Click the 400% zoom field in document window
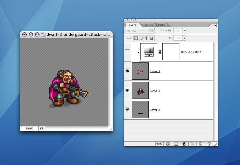Image resolution: width=240 pixels, height=165 pixels. (x=29, y=129)
